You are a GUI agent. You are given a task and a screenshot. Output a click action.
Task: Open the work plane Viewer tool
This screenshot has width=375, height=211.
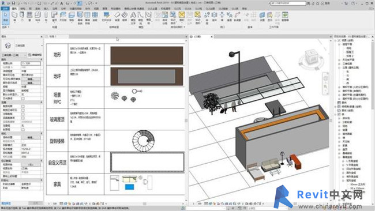(285, 17)
